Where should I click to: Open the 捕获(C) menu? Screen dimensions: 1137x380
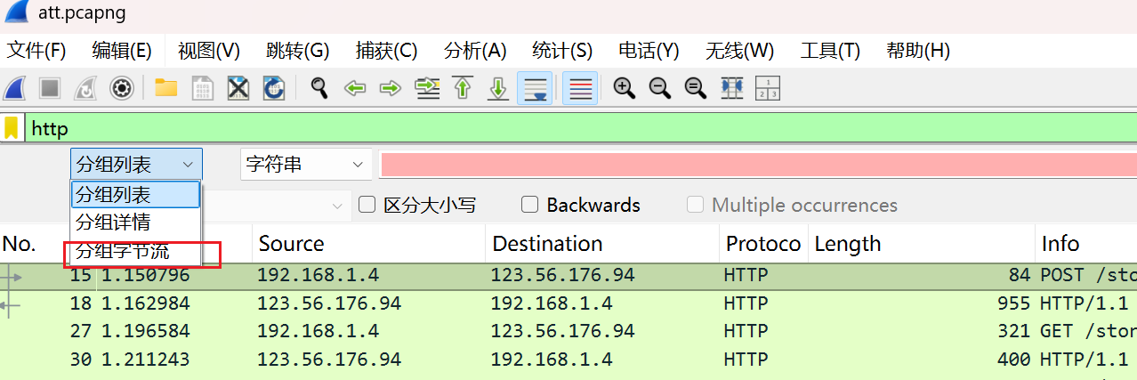386,51
